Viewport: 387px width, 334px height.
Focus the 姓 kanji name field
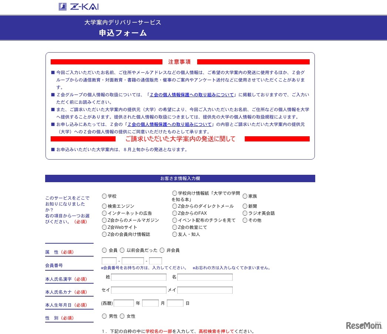[139, 277]
